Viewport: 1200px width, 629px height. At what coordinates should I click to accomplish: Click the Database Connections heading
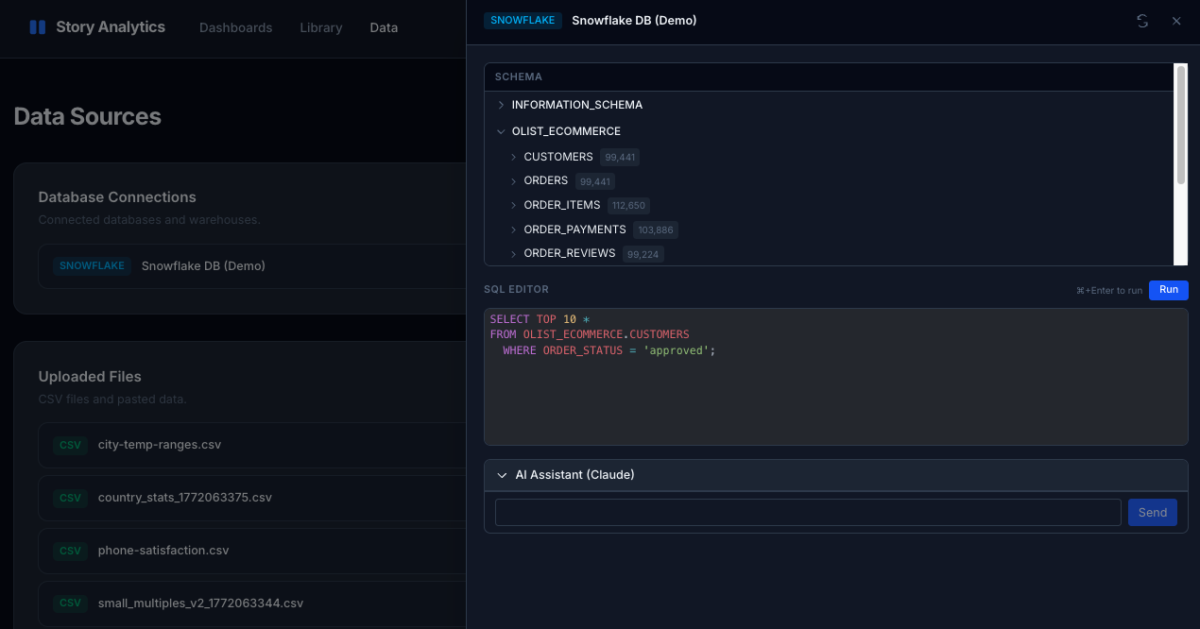[117, 197]
